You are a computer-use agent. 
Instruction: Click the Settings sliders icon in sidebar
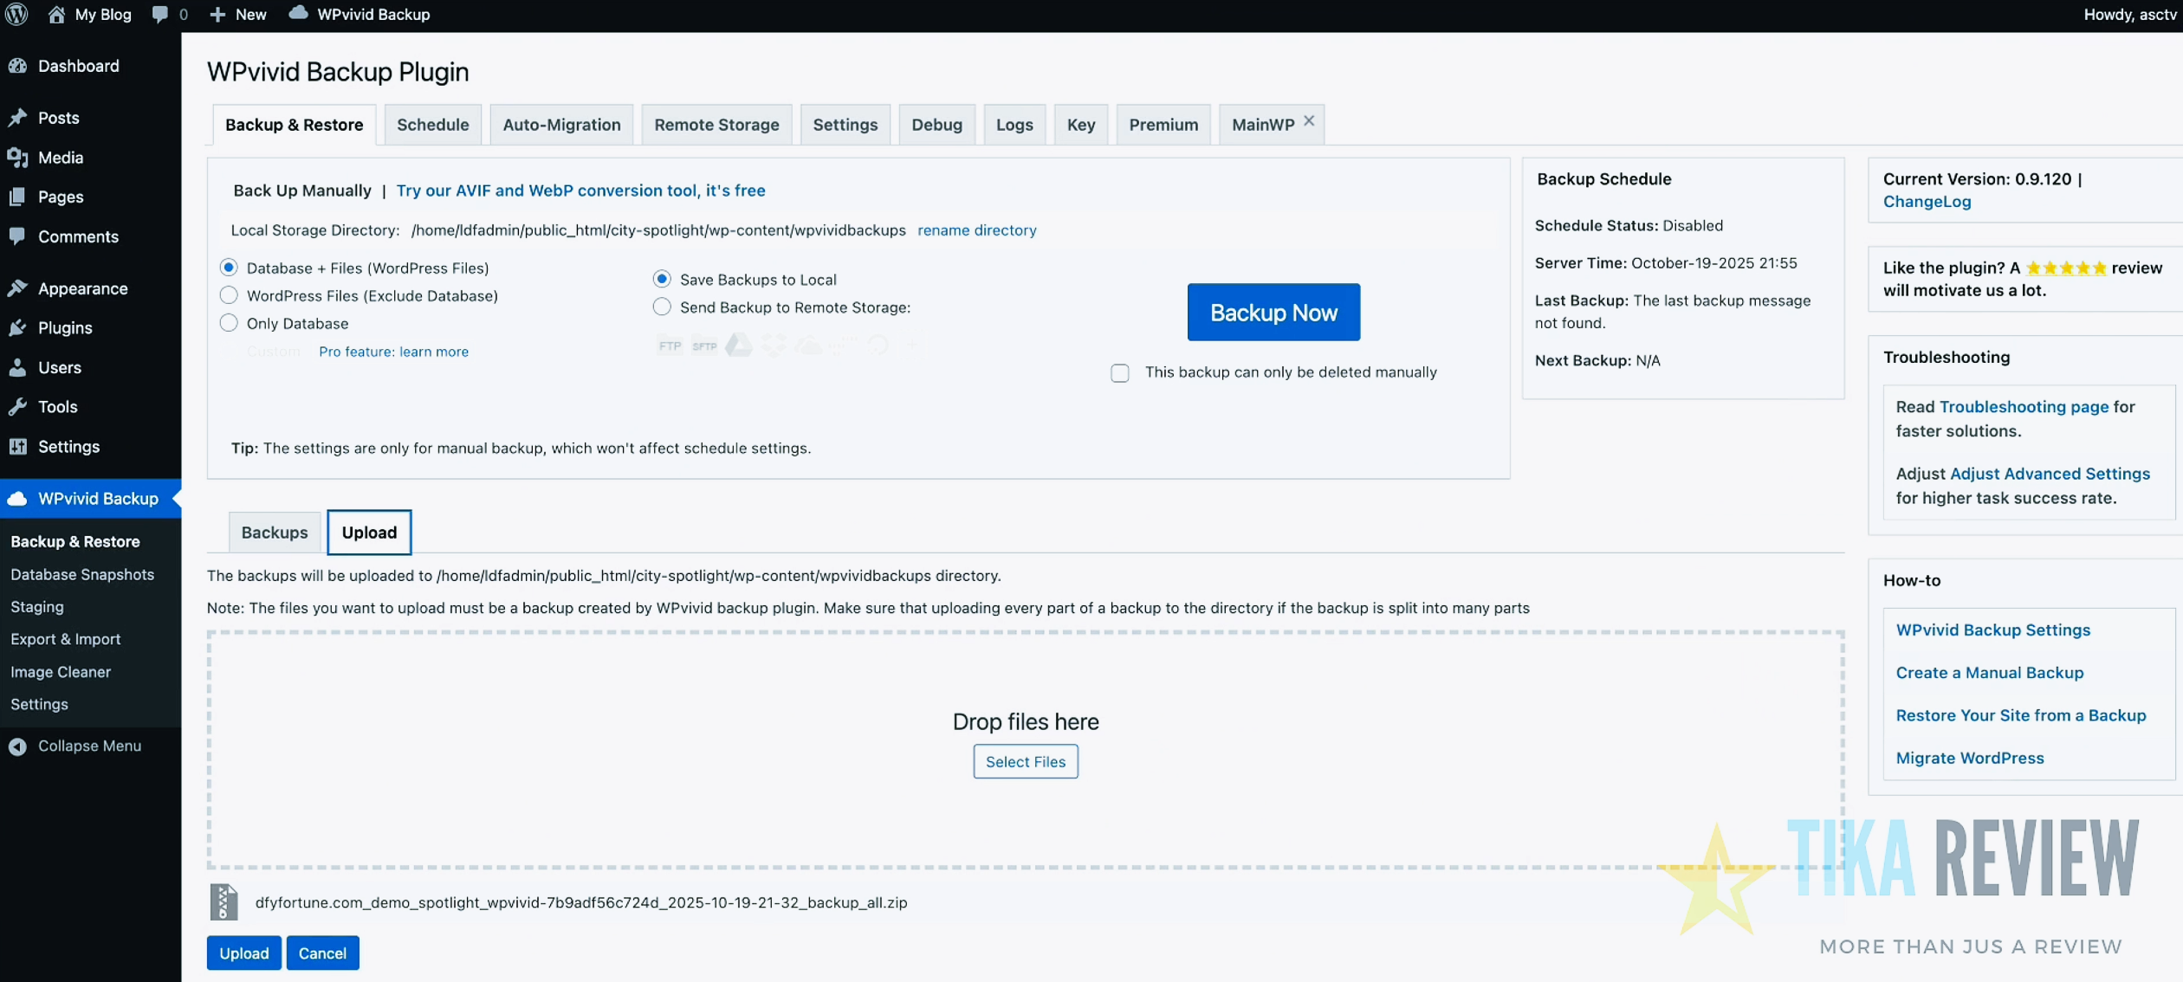(x=17, y=446)
